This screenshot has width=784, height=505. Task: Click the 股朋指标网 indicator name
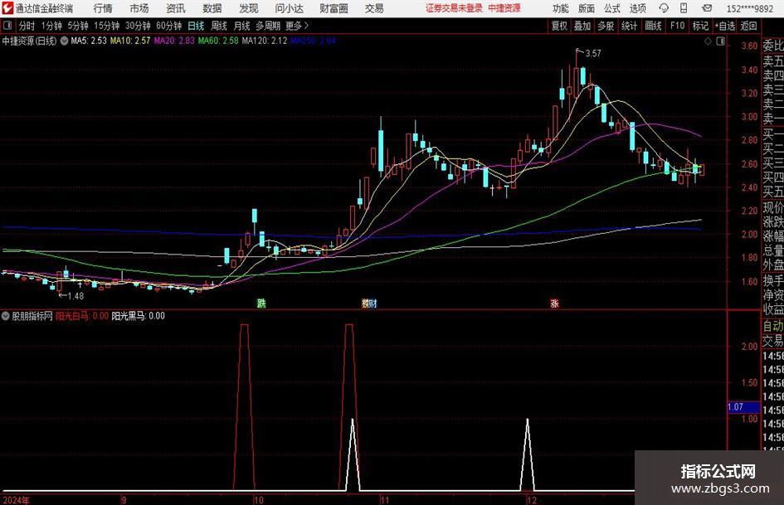coord(32,316)
